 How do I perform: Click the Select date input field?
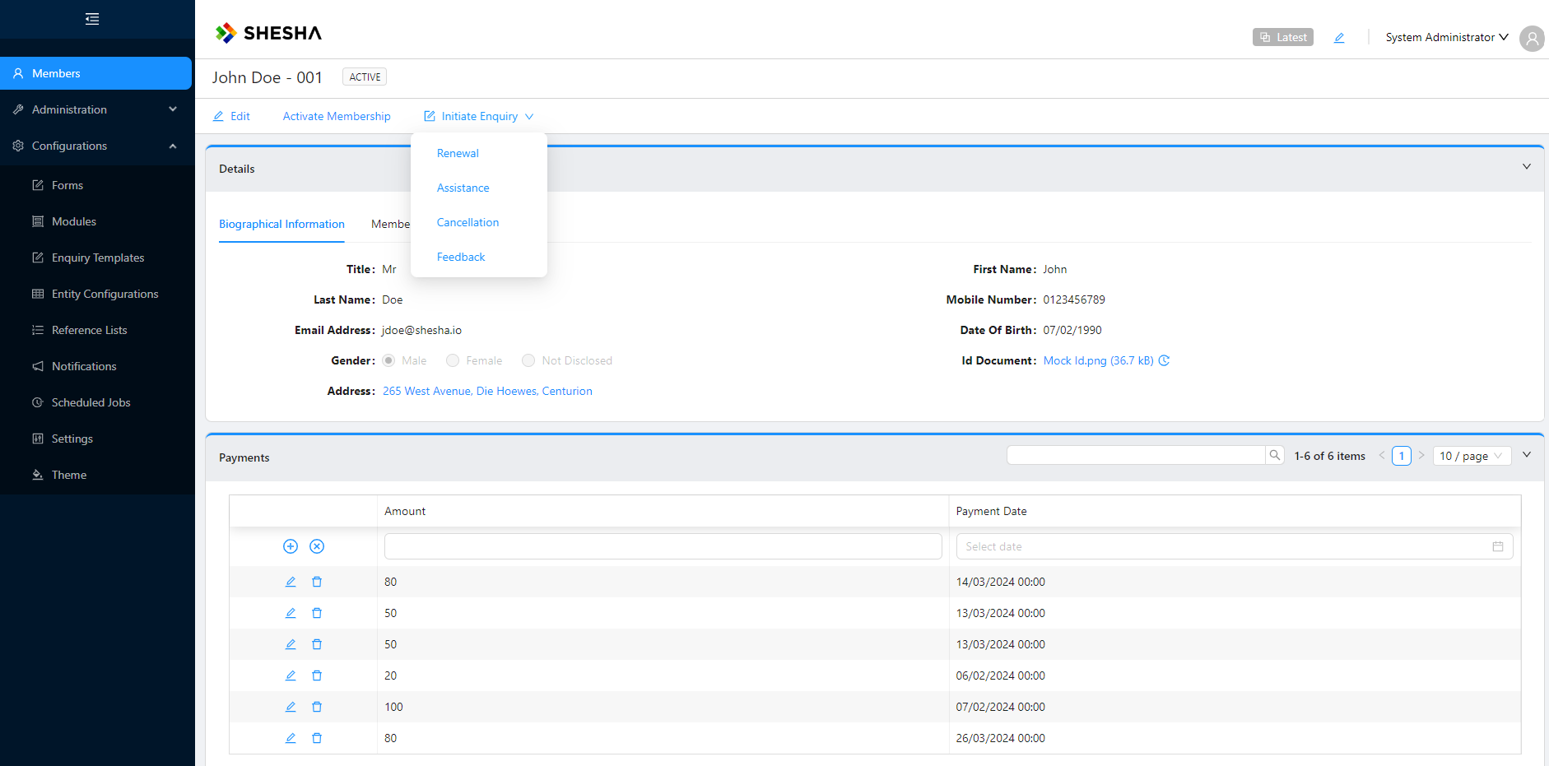[x=1235, y=546]
